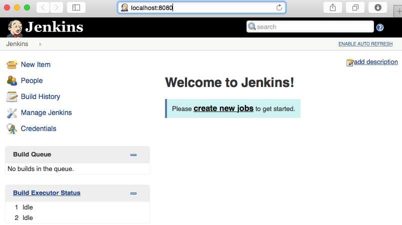Click the create new jobs link
Viewport: 402px width, 225px height.
223,108
